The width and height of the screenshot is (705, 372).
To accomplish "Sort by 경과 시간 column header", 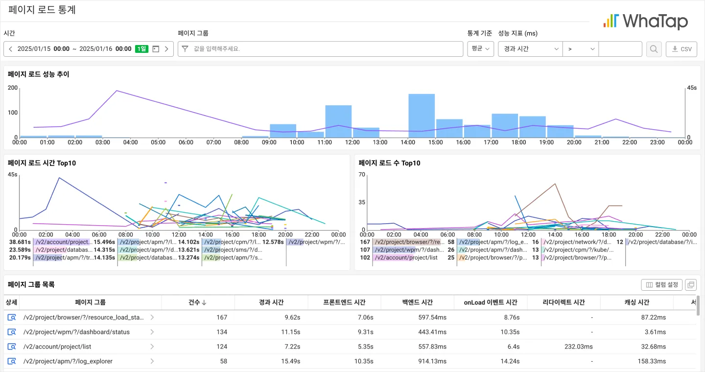I will click(271, 302).
